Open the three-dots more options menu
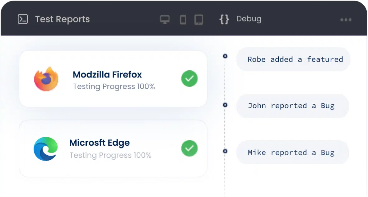368x197 pixels. point(346,20)
